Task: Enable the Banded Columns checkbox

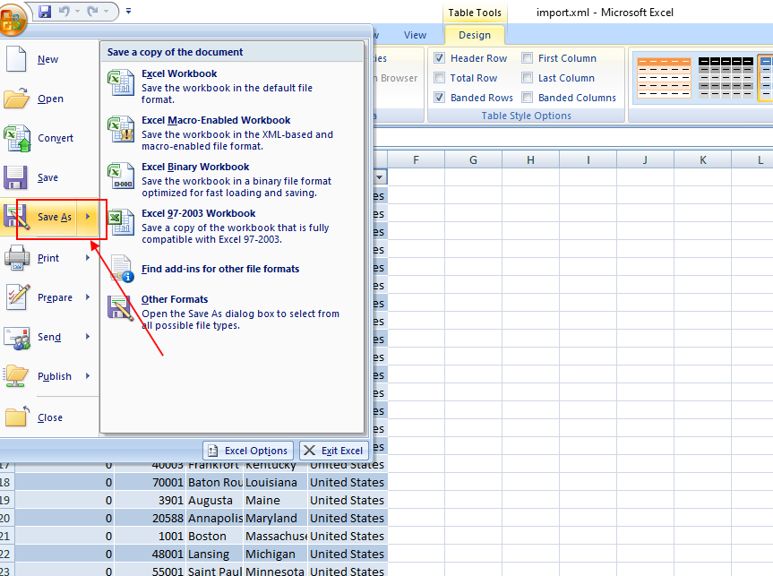Action: (527, 98)
